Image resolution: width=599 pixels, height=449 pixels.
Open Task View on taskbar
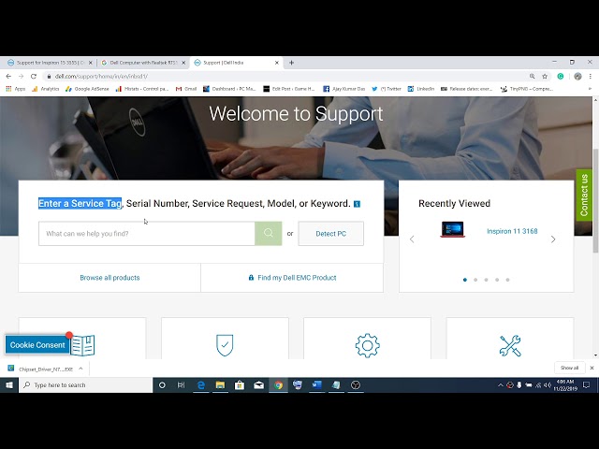click(181, 384)
